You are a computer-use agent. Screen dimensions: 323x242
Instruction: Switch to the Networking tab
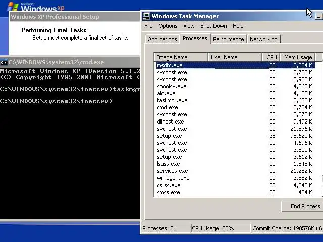tap(263, 39)
